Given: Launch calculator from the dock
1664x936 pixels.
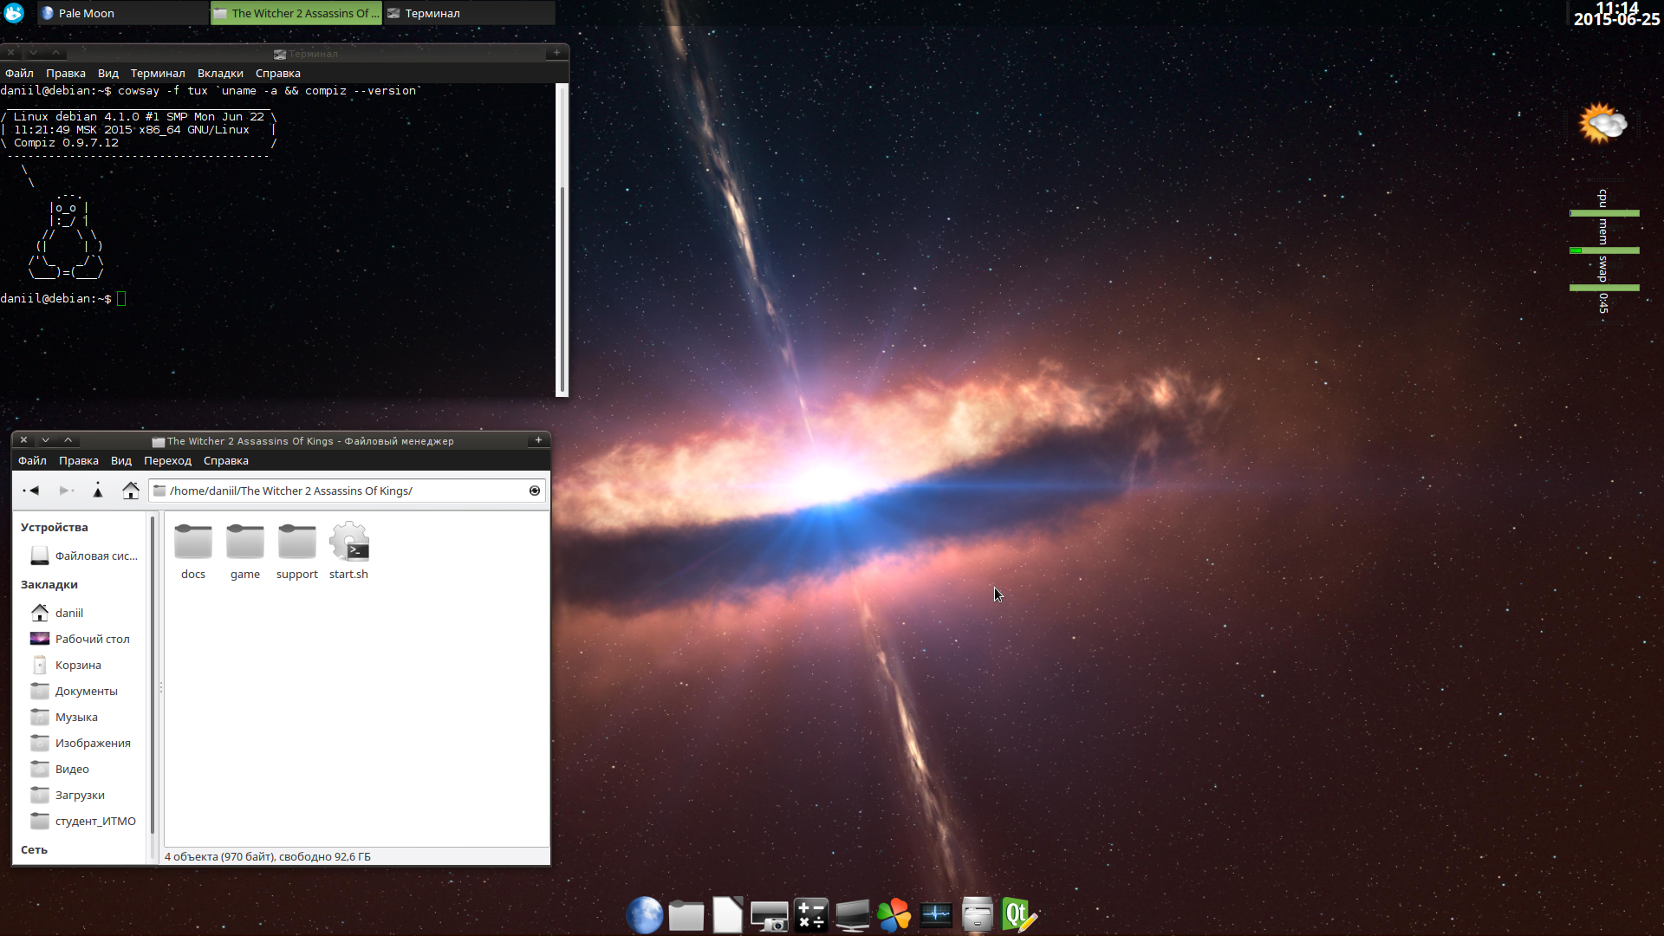Looking at the screenshot, I should click(x=811, y=915).
